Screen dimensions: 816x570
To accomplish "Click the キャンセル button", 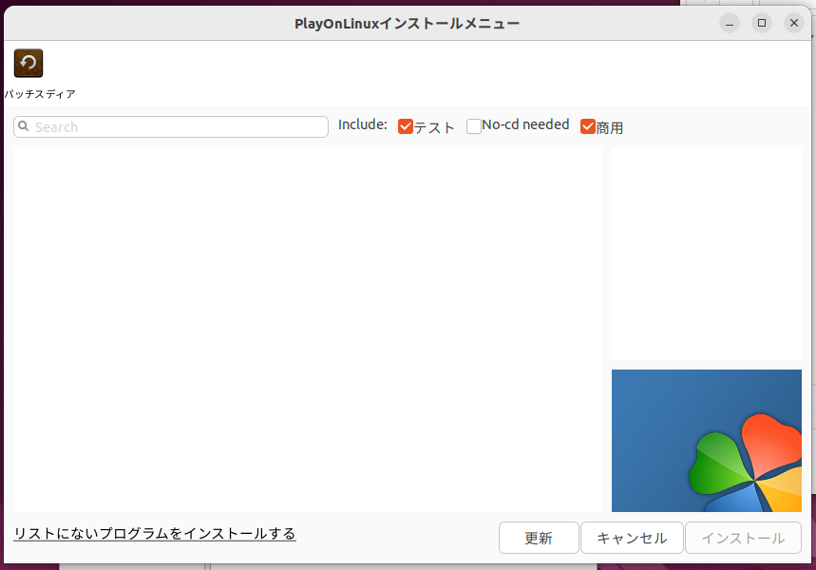I will tap(632, 538).
